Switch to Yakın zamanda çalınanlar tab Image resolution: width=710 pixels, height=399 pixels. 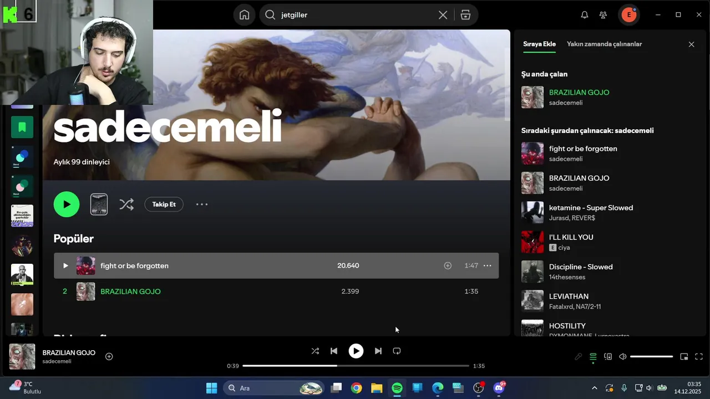(604, 44)
